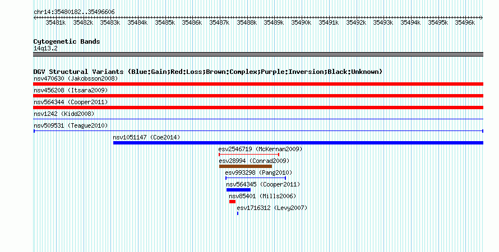
Task: Click the 35483k ruler tick label
Action: (110, 22)
